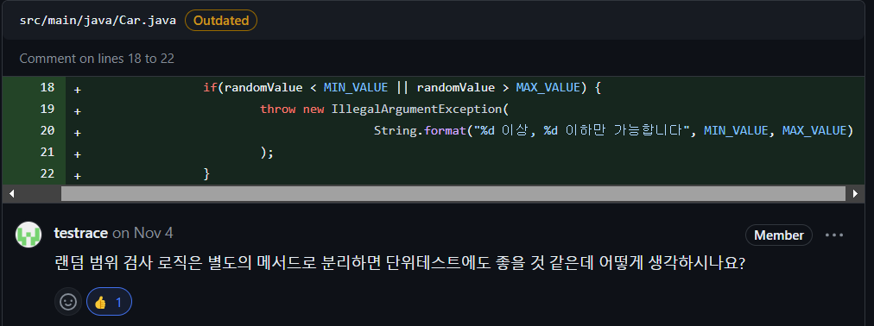Screen dimensions: 874x326
Task: Click the Outdated label badge
Action: coord(221,21)
